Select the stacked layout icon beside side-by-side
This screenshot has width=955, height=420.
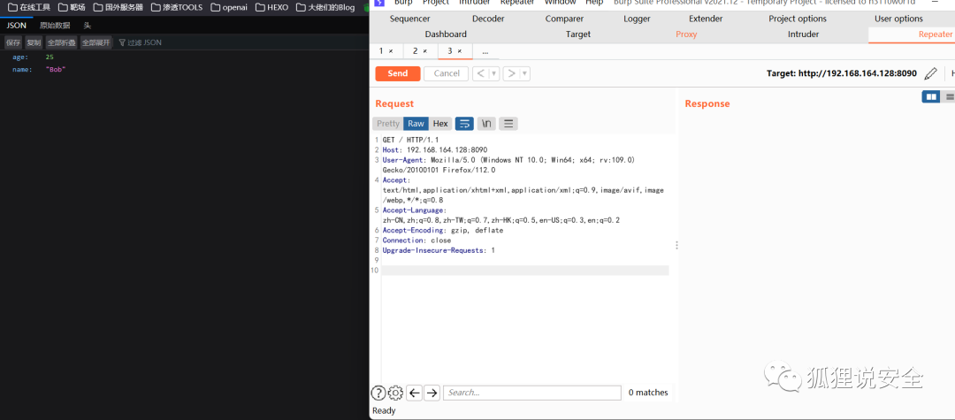pos(949,96)
